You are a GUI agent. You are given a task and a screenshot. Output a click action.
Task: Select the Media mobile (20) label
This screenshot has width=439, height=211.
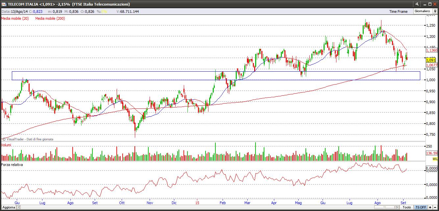click(15, 18)
